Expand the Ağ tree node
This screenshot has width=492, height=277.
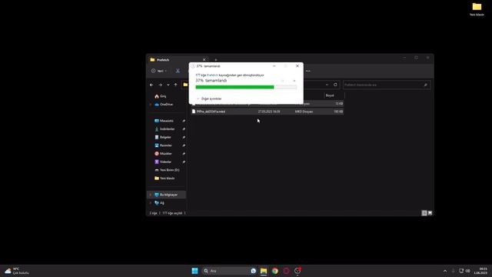click(x=151, y=203)
